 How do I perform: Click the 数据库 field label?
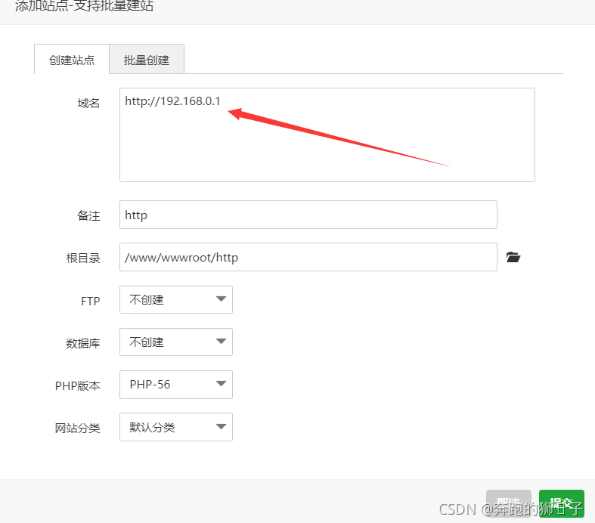point(83,343)
